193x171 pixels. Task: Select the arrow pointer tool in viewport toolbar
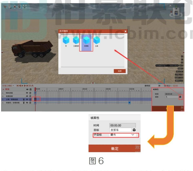coord(5,7)
